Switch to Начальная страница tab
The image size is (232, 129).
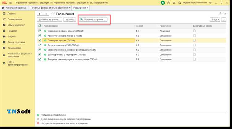coord(15,8)
